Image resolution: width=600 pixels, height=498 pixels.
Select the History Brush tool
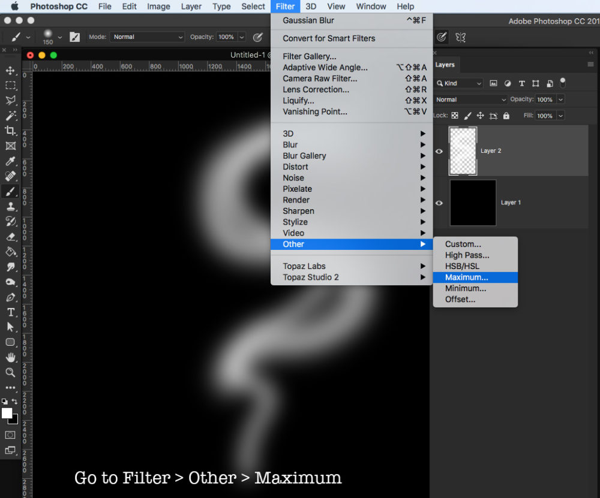[10, 221]
